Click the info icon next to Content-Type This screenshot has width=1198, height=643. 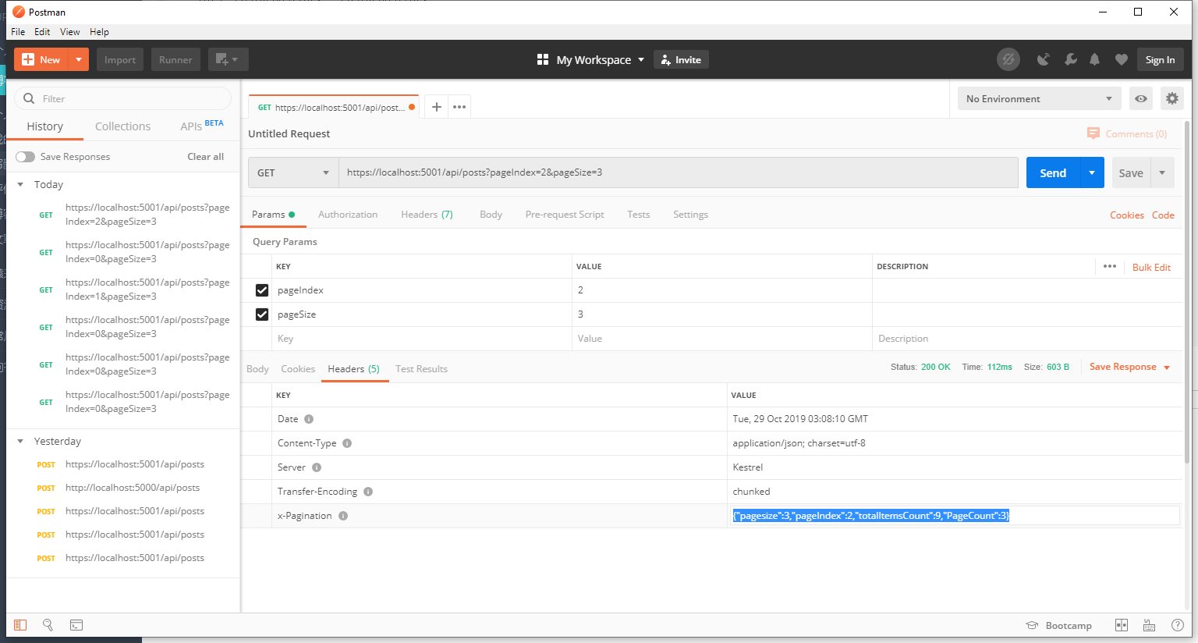click(347, 443)
